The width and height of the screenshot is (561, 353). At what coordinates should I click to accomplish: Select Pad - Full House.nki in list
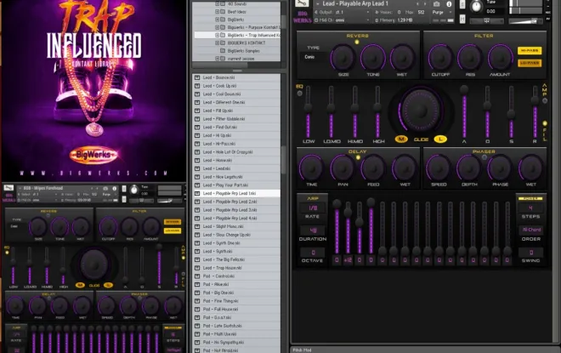click(236, 309)
